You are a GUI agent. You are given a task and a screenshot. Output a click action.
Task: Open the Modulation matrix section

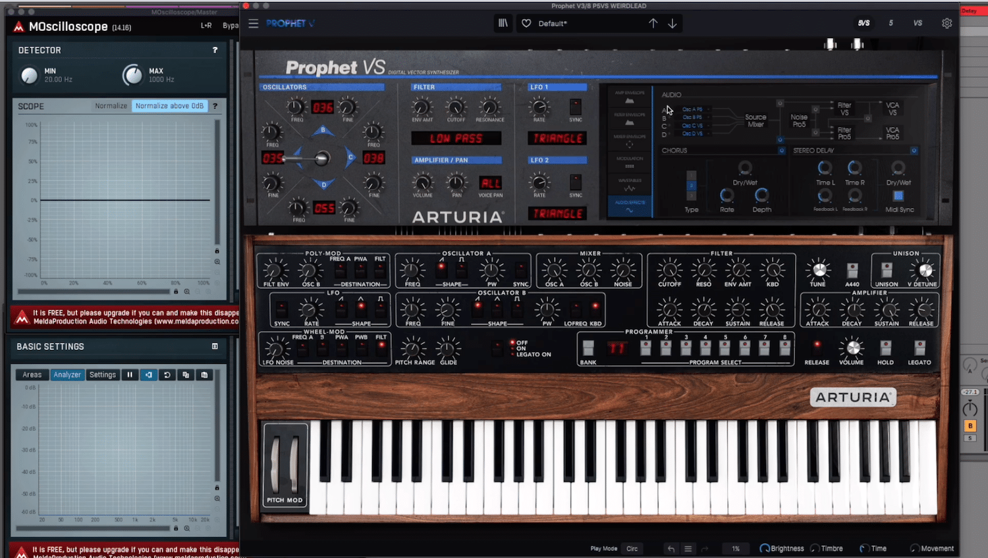click(630, 163)
